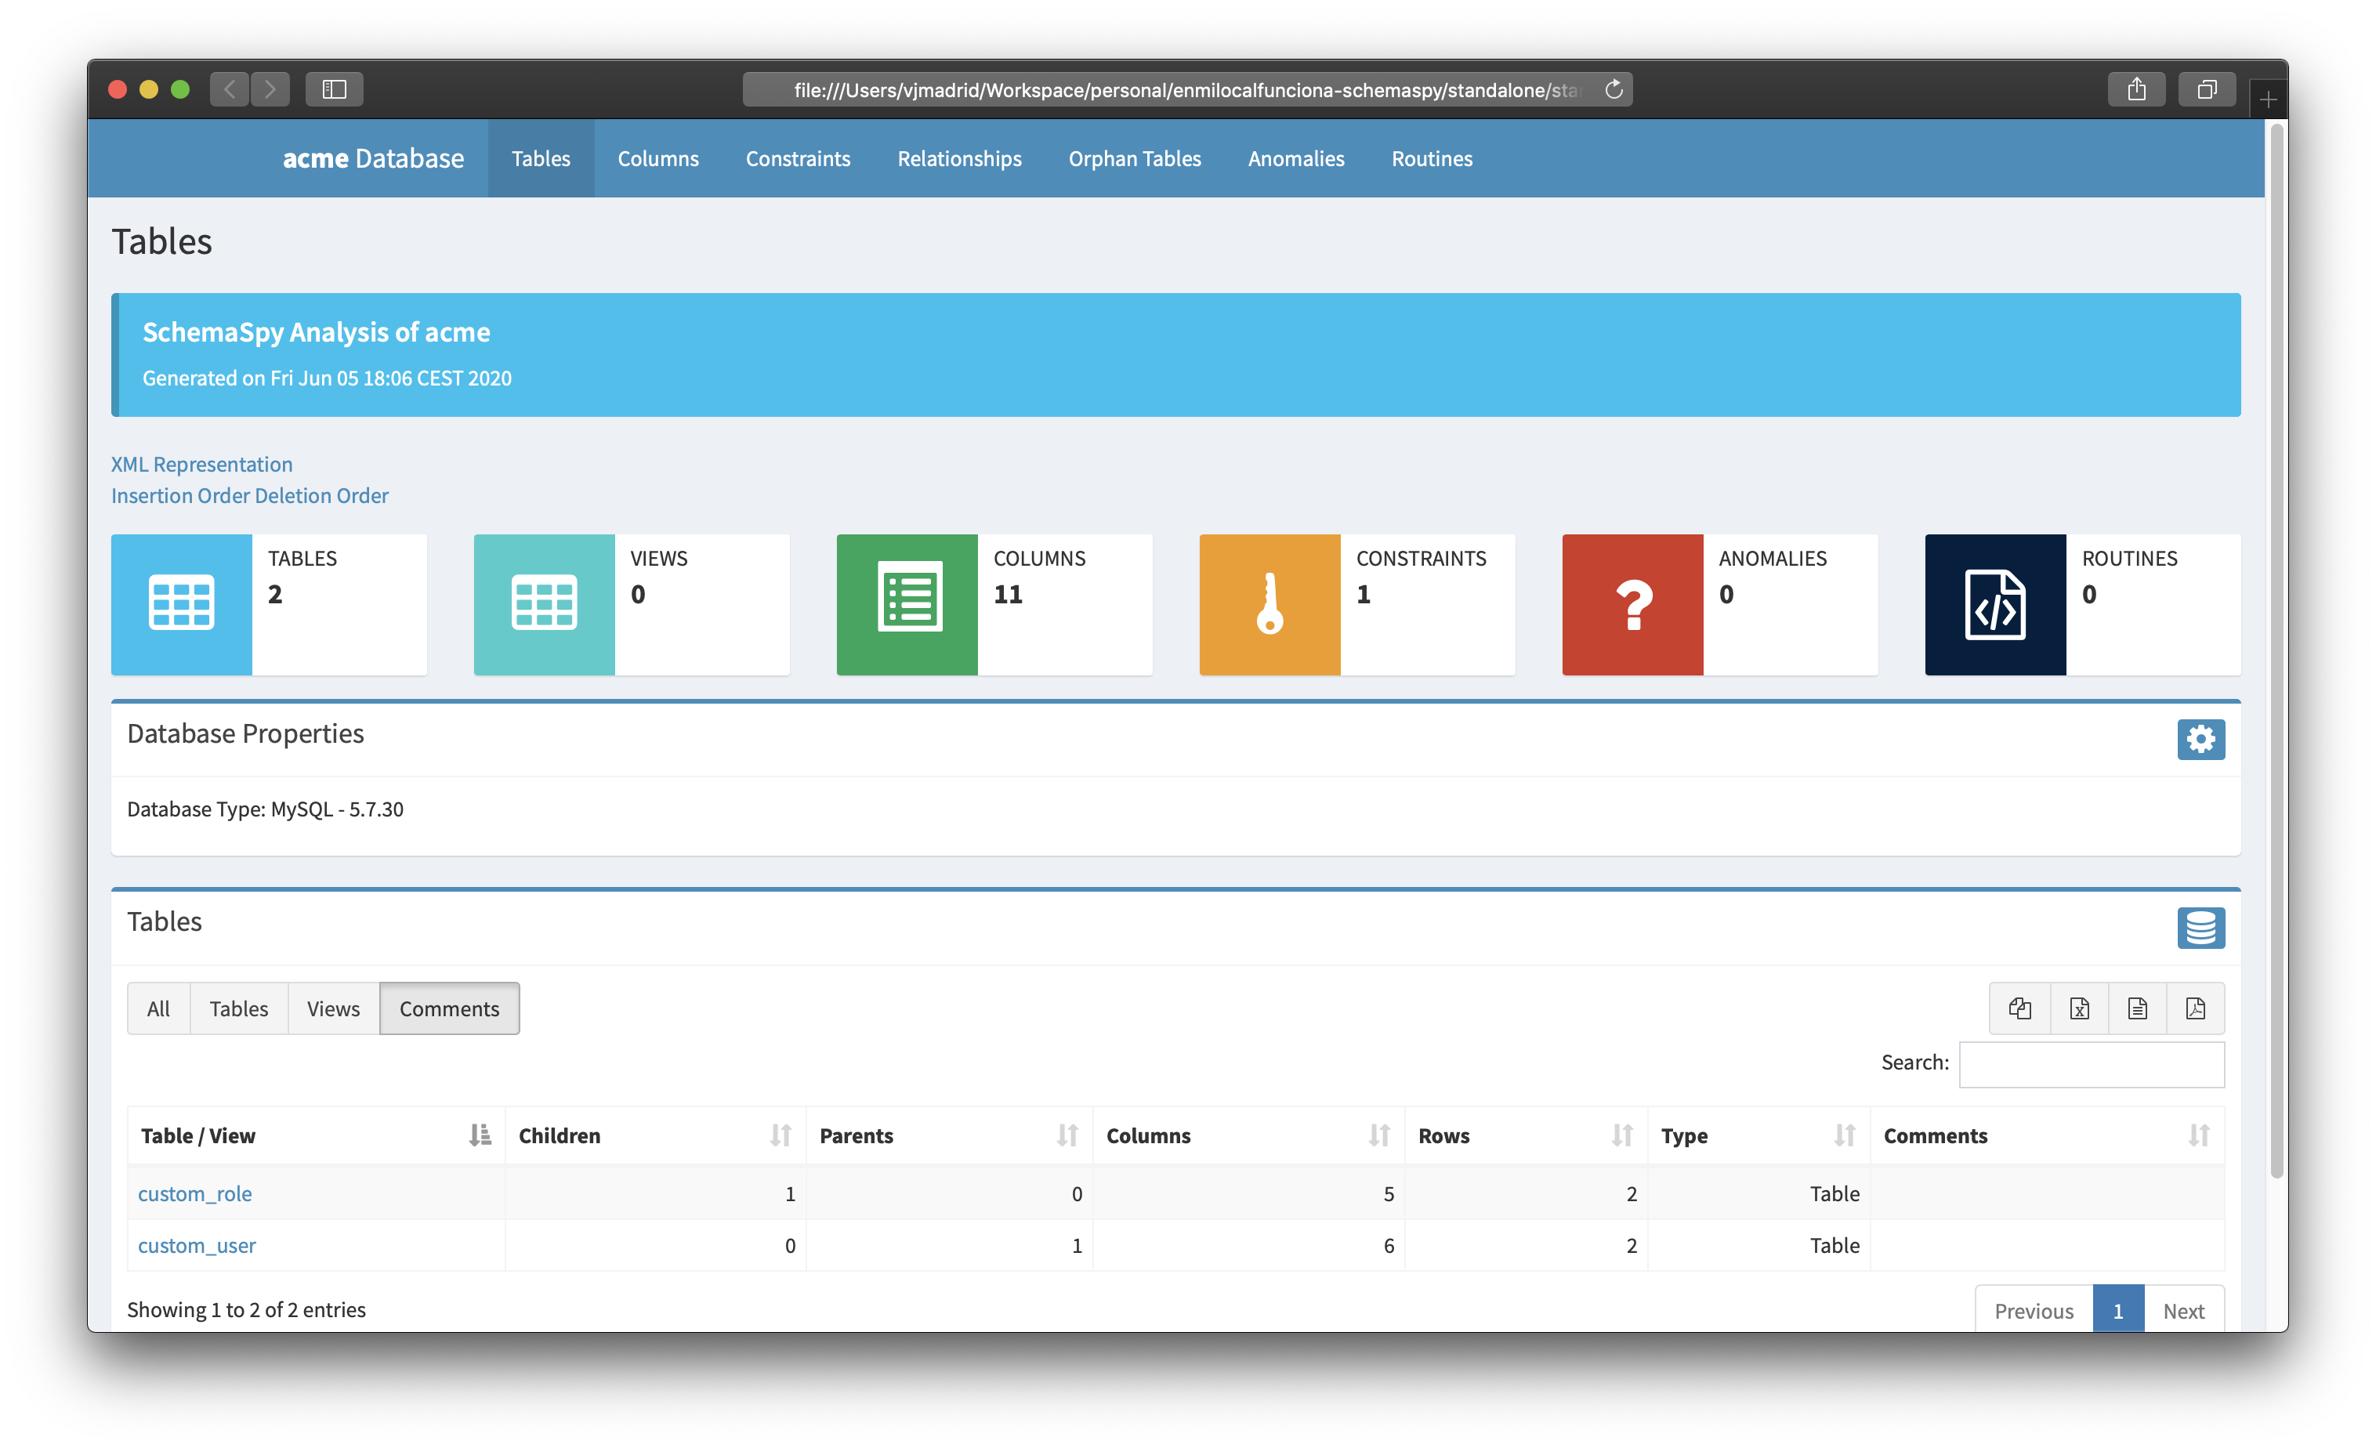Open the Relationships tab in navbar
Viewport: 2376px width, 1448px height.
pos(958,159)
